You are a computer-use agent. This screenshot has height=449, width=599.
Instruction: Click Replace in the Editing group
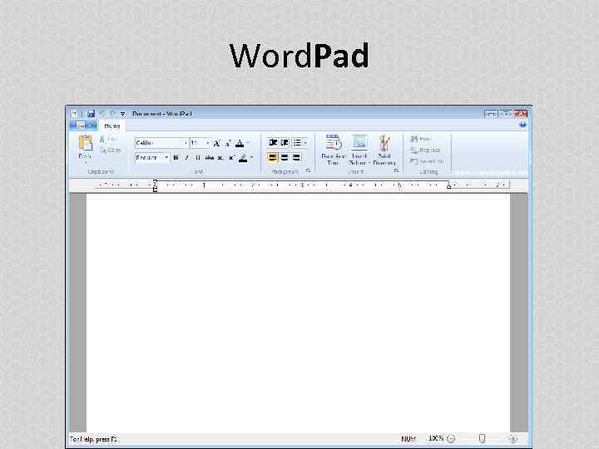(x=425, y=150)
